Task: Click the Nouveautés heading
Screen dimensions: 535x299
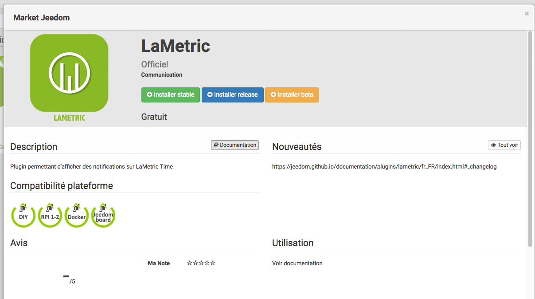Action: pyautogui.click(x=297, y=147)
